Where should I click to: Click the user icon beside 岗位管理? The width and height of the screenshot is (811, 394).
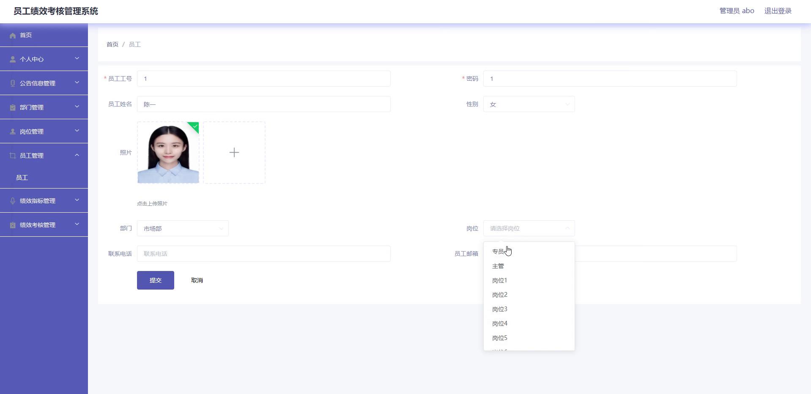(13, 132)
